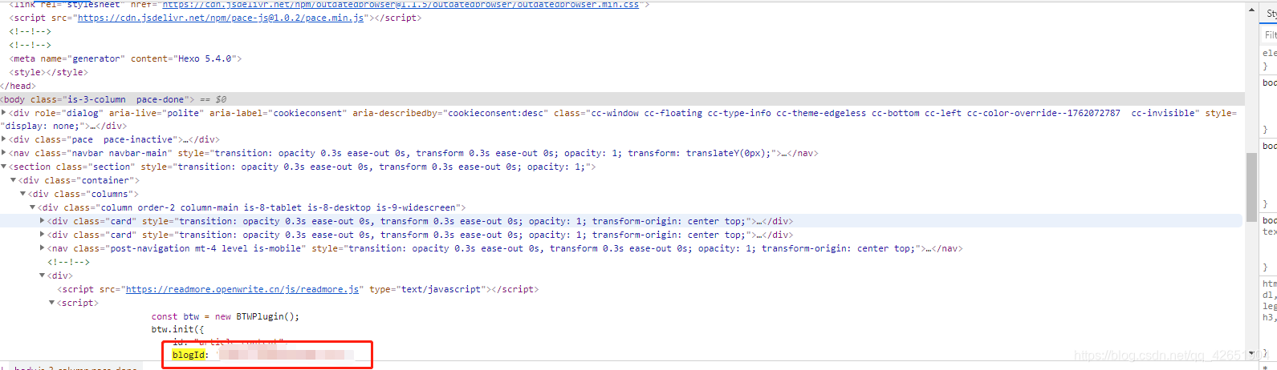Expand the pace pace-inactive div node
This screenshot has height=370, width=1277.
point(5,139)
